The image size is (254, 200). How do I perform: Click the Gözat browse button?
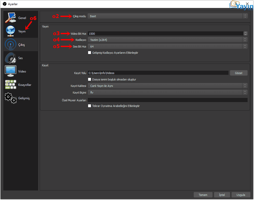239,73
